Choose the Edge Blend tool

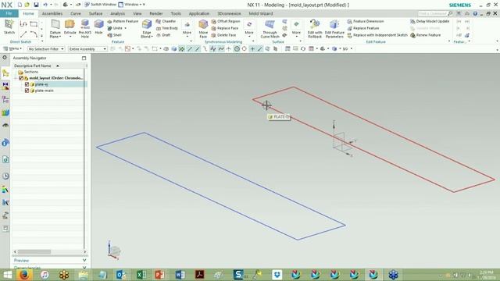coord(147,28)
